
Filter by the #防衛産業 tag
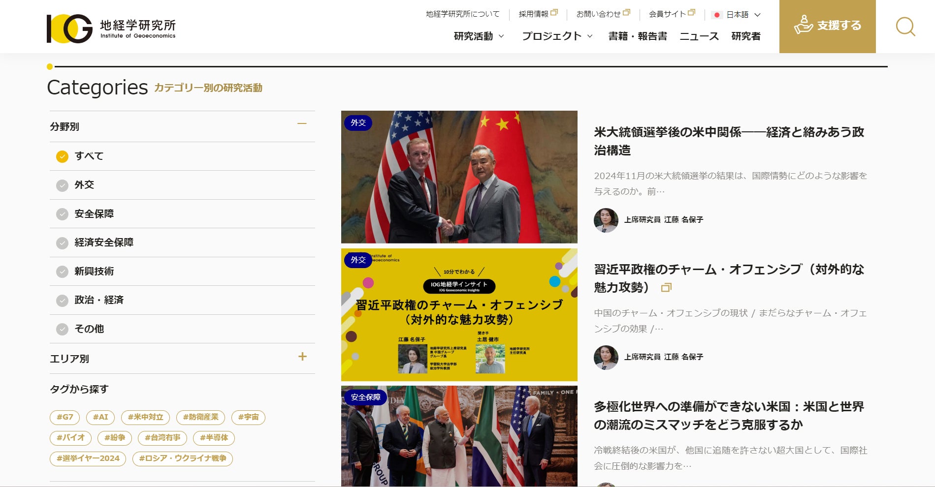click(200, 417)
